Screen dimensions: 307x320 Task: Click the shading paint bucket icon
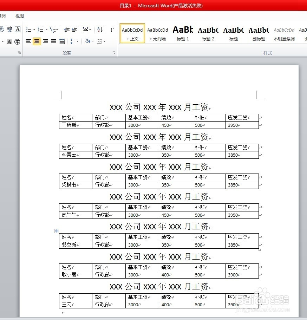[87, 41]
